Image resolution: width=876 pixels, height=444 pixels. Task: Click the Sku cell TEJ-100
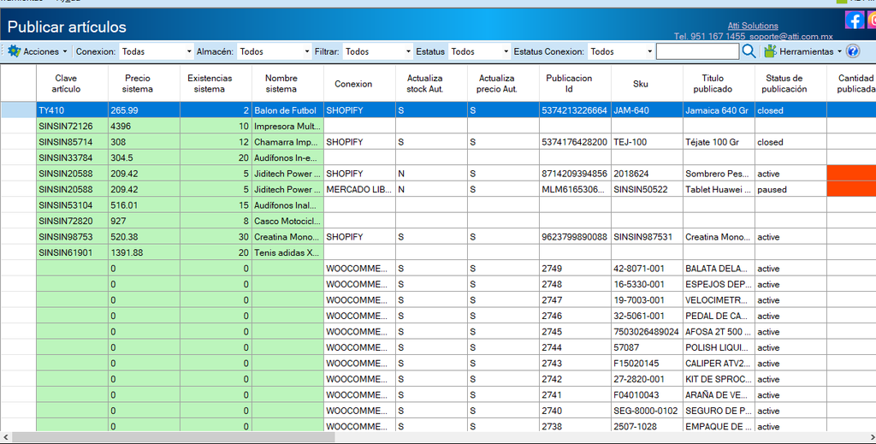tap(647, 142)
